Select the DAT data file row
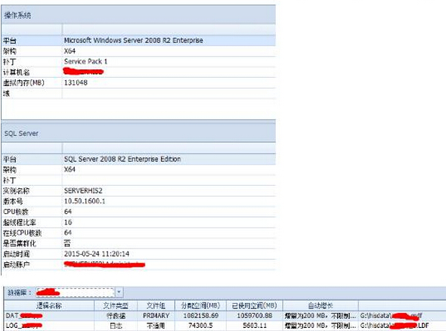Image resolution: width=446 pixels, height=331 pixels. point(225,316)
